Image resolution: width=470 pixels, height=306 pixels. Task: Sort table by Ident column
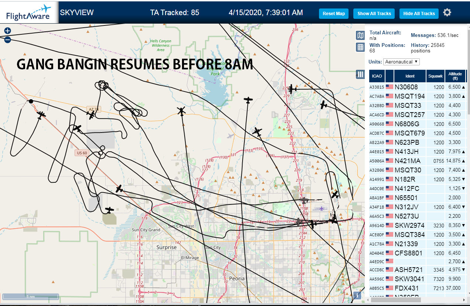click(410, 76)
